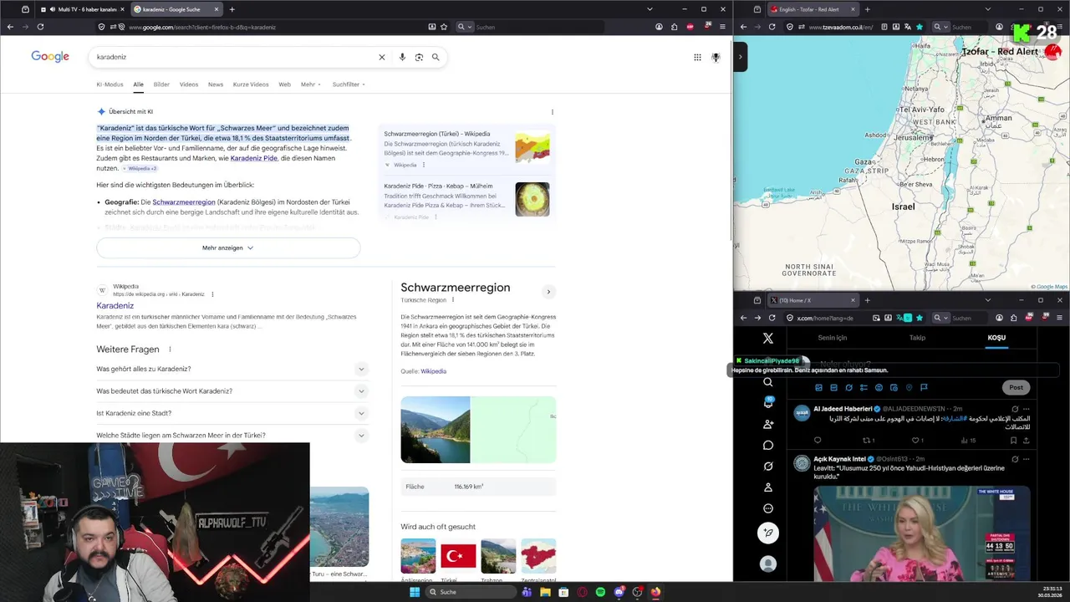Click the Google search input field
The width and height of the screenshot is (1070, 602).
[234, 57]
